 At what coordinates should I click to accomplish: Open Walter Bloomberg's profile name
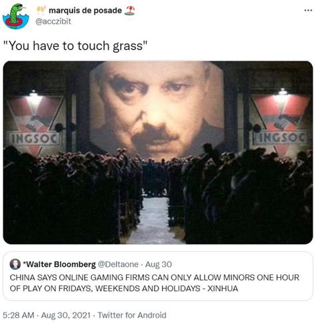click(59, 264)
